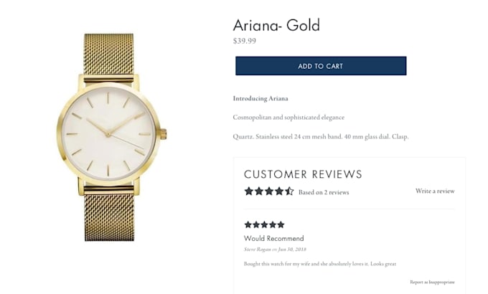Click the Add to Cart button
The image size is (488, 294).
pyautogui.click(x=321, y=66)
